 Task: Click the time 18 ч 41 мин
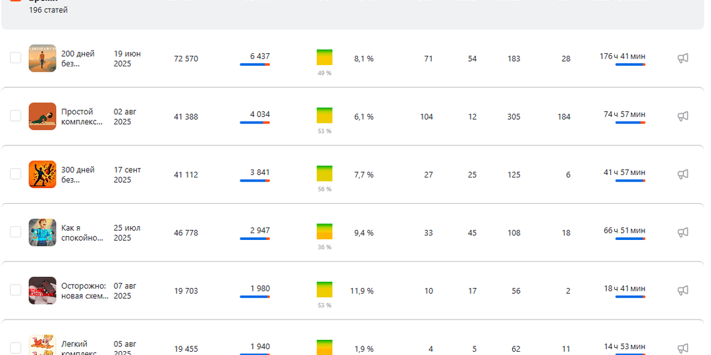pos(624,288)
